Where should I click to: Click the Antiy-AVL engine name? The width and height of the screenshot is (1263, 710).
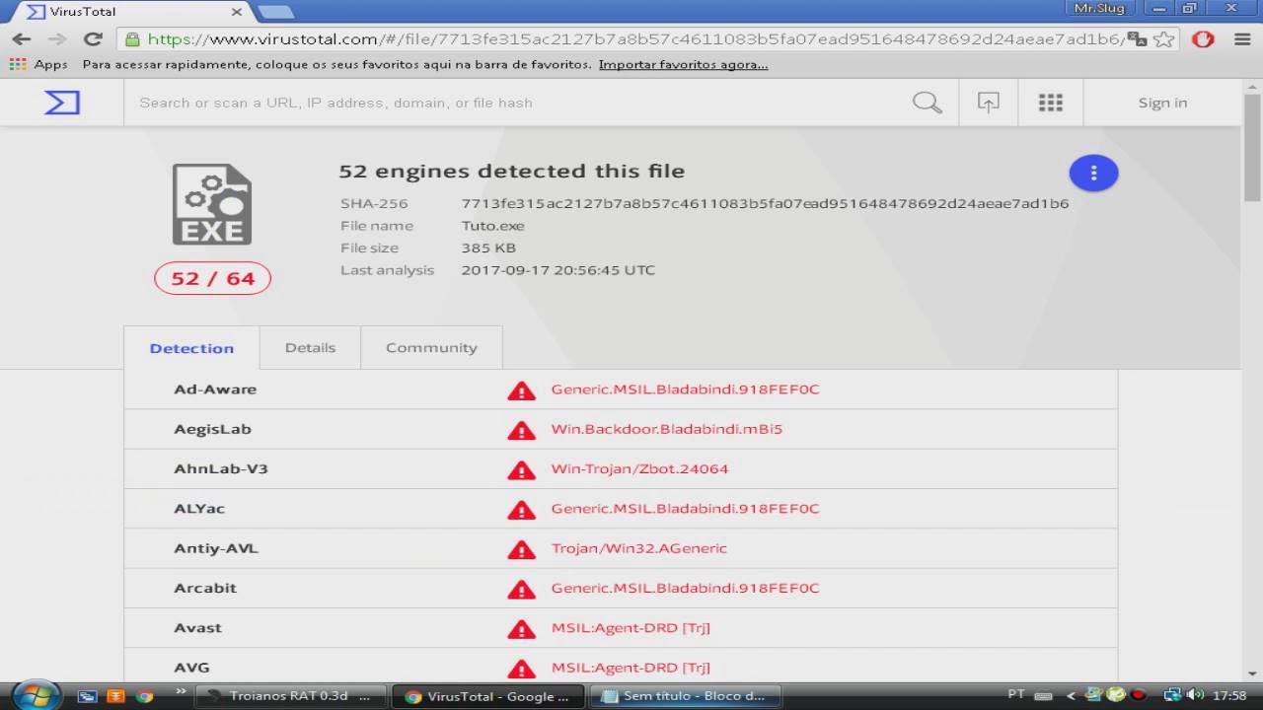coord(216,548)
